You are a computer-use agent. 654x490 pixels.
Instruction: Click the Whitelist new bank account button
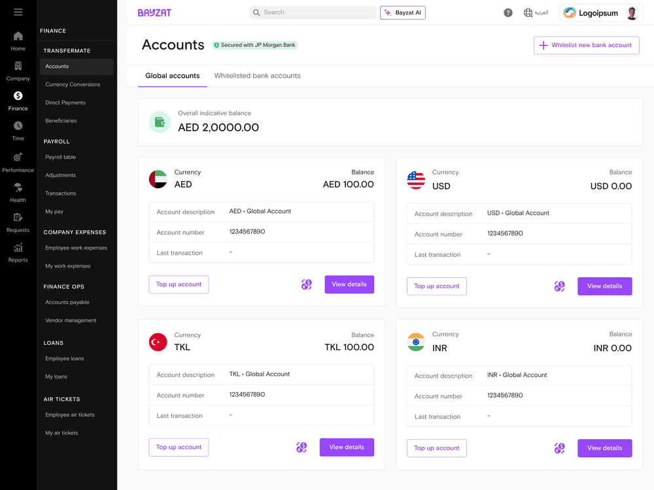(x=586, y=45)
